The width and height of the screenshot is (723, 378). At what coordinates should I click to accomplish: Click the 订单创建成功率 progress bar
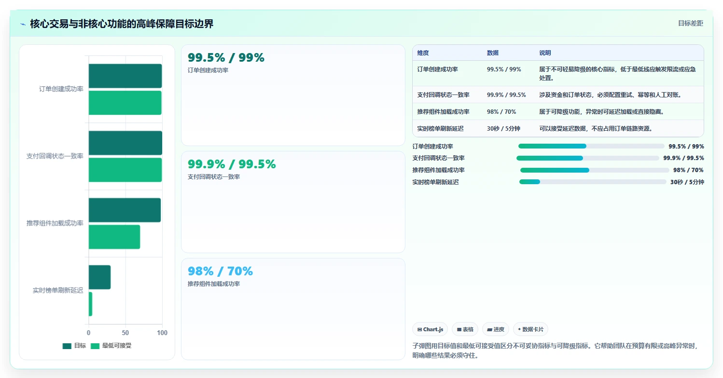coord(591,146)
